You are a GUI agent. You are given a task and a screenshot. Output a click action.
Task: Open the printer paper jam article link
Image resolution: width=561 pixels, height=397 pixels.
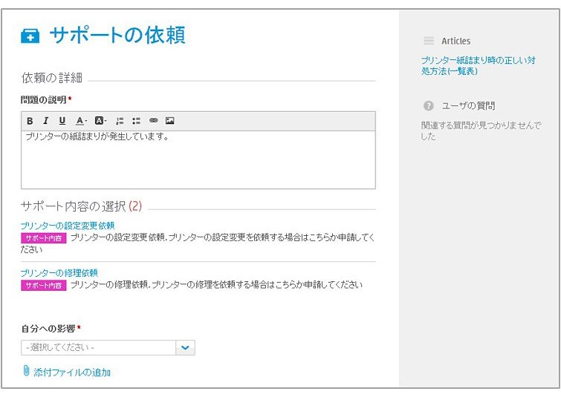[x=478, y=66]
